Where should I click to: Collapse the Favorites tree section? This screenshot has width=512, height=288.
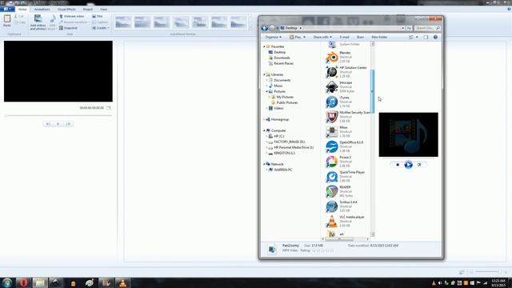coord(264,46)
